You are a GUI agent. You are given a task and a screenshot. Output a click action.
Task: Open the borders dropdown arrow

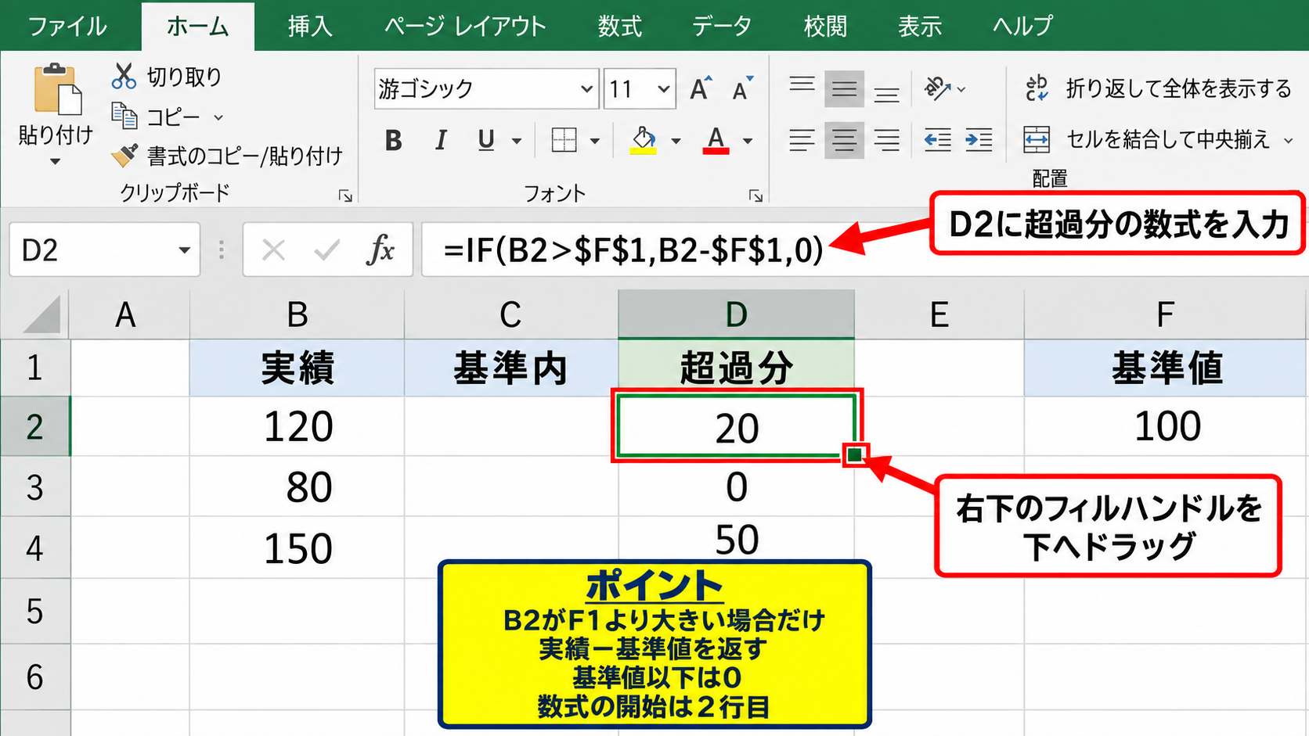pyautogui.click(x=595, y=142)
